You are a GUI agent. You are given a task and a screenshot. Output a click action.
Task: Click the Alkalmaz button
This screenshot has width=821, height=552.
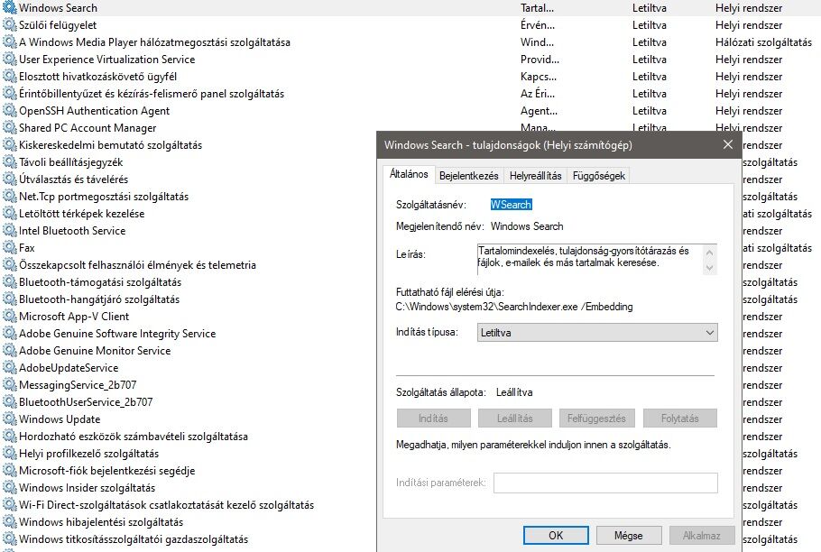click(702, 535)
